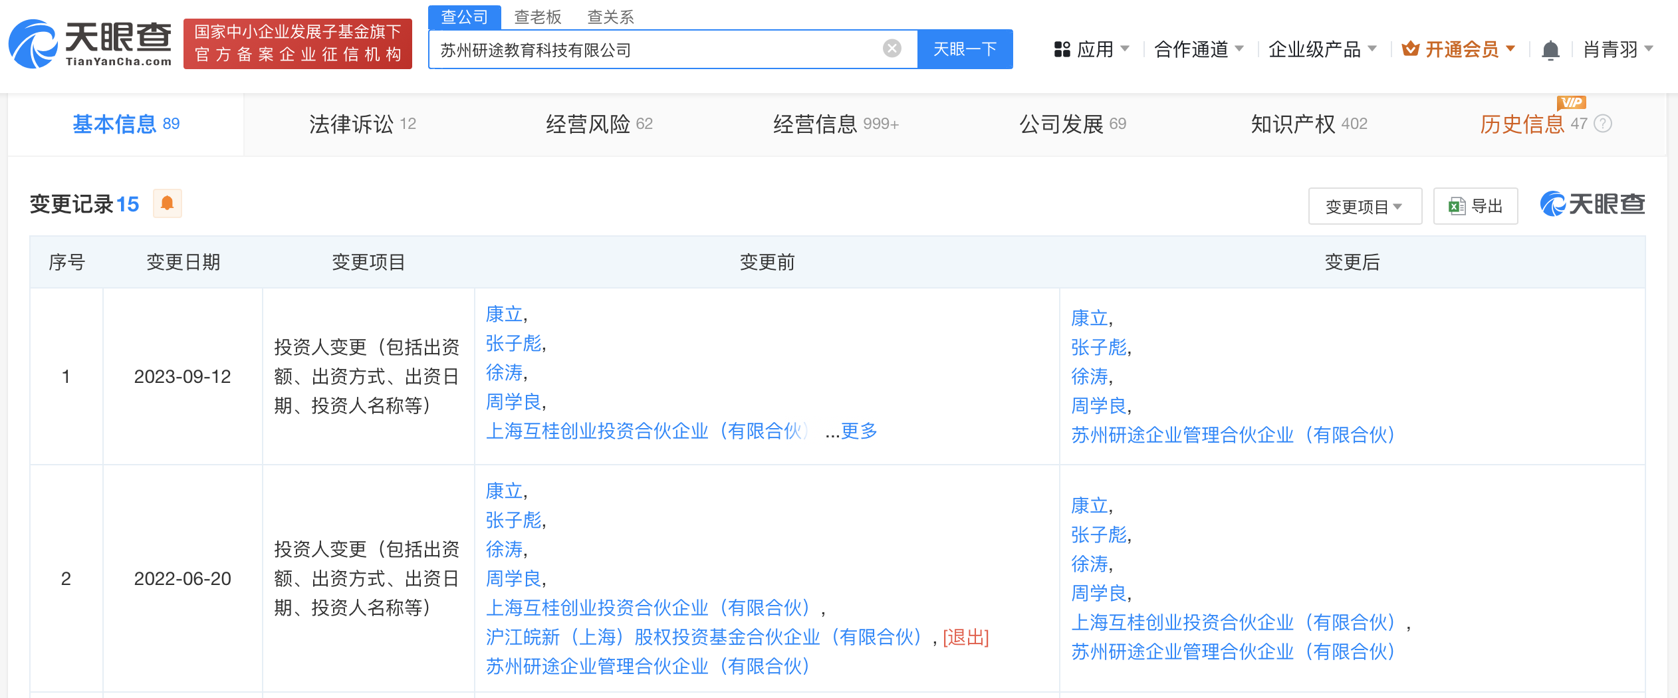Open 徐涛 in 变更后 of row 1
Screen dimensions: 1678x698
pos(1089,376)
